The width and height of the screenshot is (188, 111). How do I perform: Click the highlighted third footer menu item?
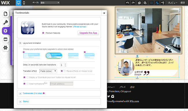[x=132, y=87]
